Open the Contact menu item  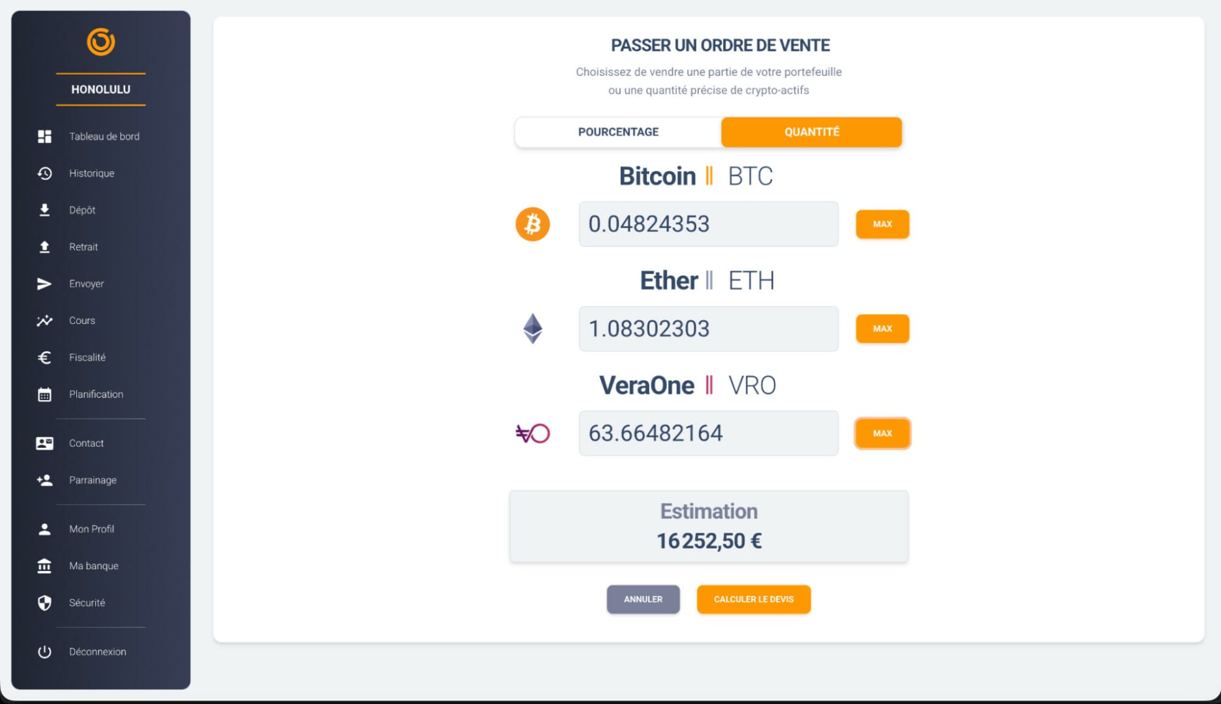(86, 443)
